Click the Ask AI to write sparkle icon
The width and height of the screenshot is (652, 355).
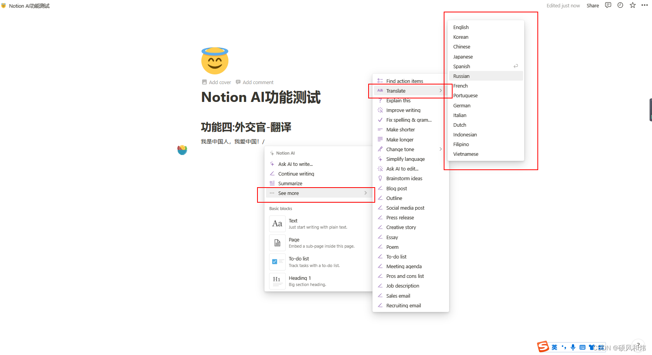(x=272, y=164)
